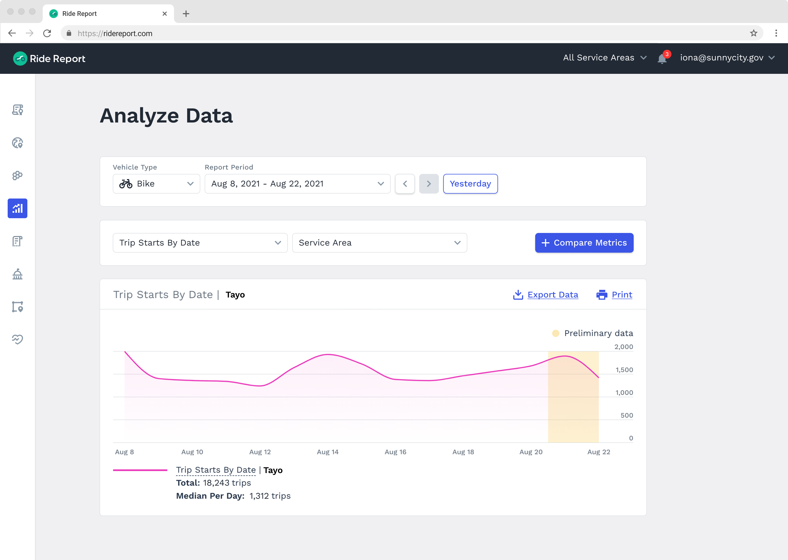Click the Export Data download icon
This screenshot has width=788, height=560.
coord(518,295)
